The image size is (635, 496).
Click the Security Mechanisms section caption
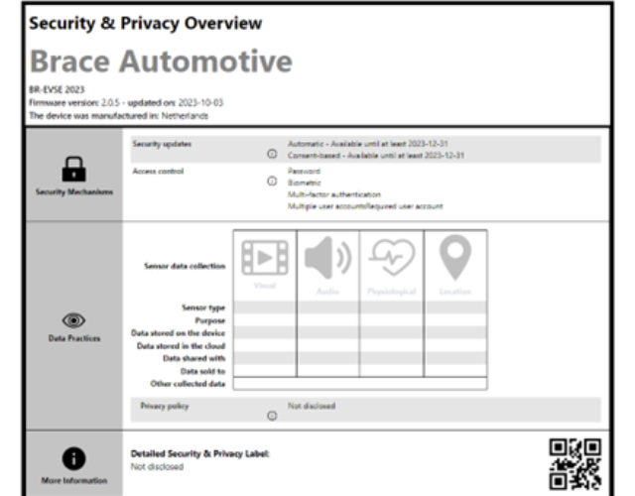74,191
